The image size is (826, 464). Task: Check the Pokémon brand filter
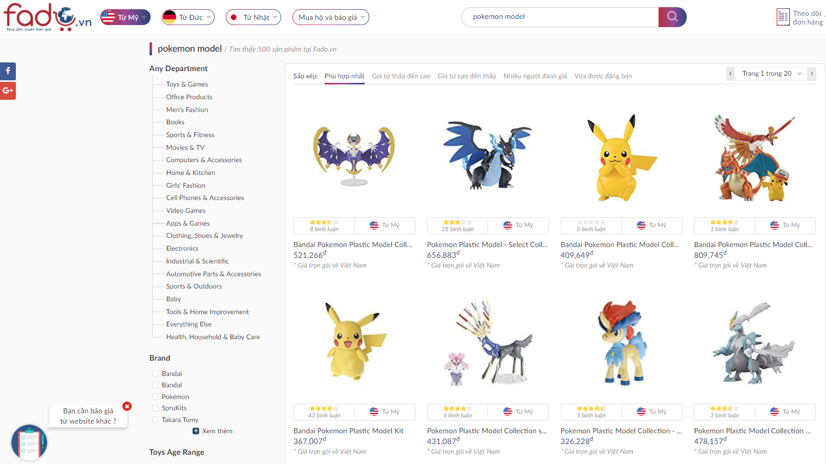tap(155, 396)
